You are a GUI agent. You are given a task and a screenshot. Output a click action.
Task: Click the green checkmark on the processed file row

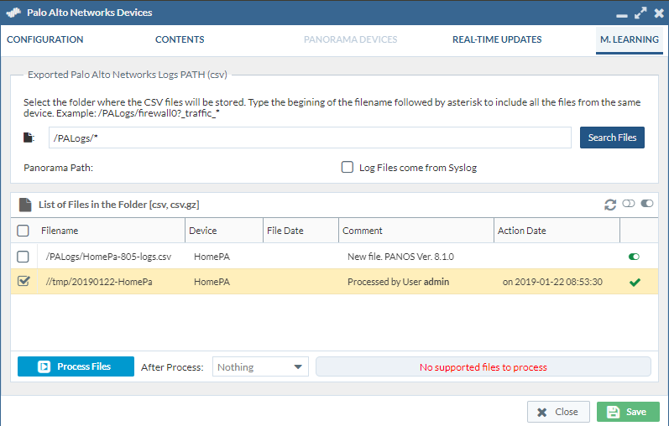pyautogui.click(x=635, y=283)
